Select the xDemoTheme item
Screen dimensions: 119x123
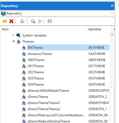(38, 97)
